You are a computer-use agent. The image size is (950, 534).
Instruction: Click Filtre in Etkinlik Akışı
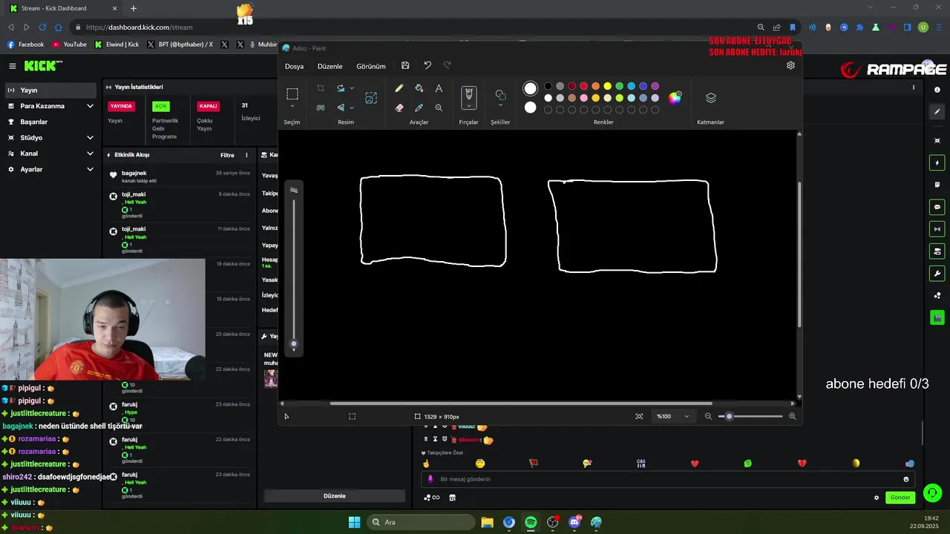coord(227,155)
